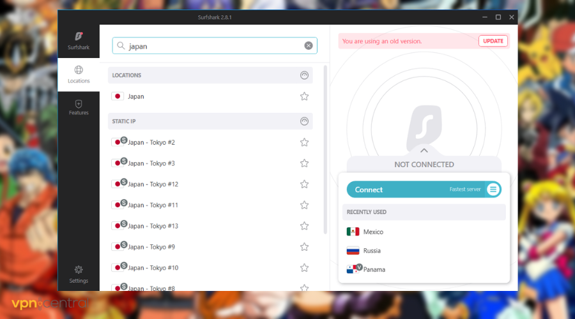Select Japan - Tokyo #11 static server
Image resolution: width=575 pixels, height=319 pixels.
coord(153,205)
